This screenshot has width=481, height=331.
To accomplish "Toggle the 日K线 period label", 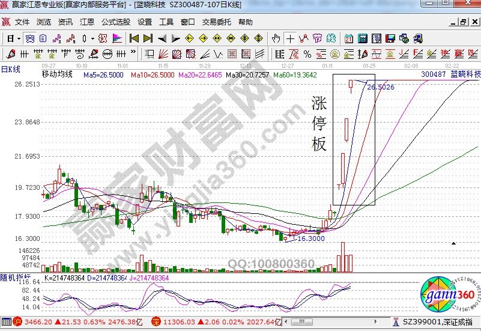I will pyautogui.click(x=10, y=68).
